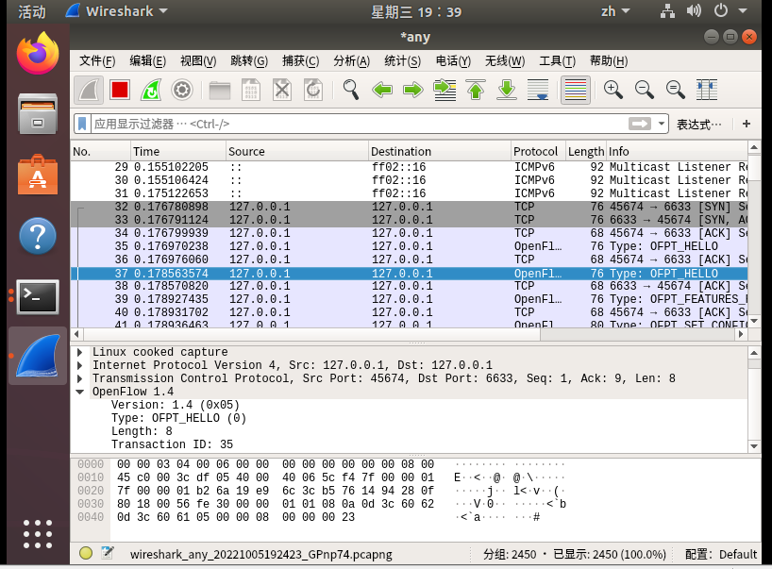Focus the display filter input field

pyautogui.click(x=360, y=124)
